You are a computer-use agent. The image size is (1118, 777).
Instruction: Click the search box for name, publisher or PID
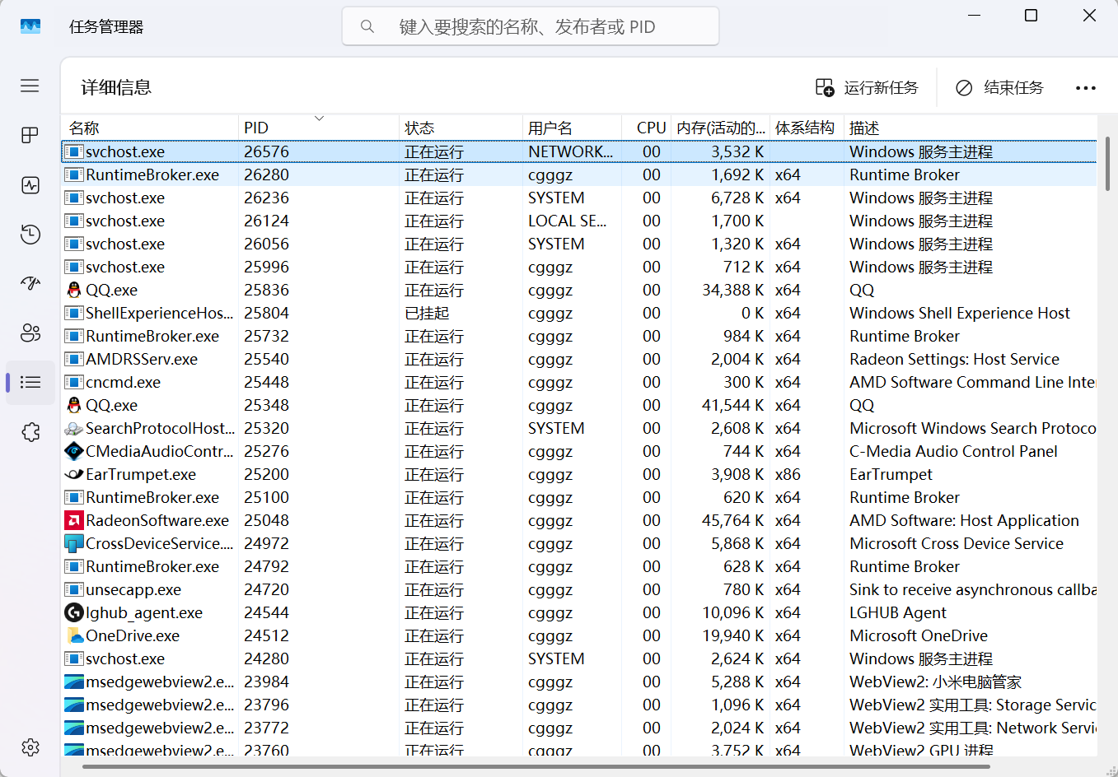tap(531, 26)
